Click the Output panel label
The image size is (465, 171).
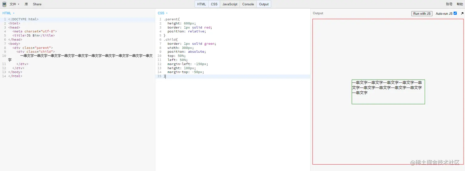coord(318,13)
